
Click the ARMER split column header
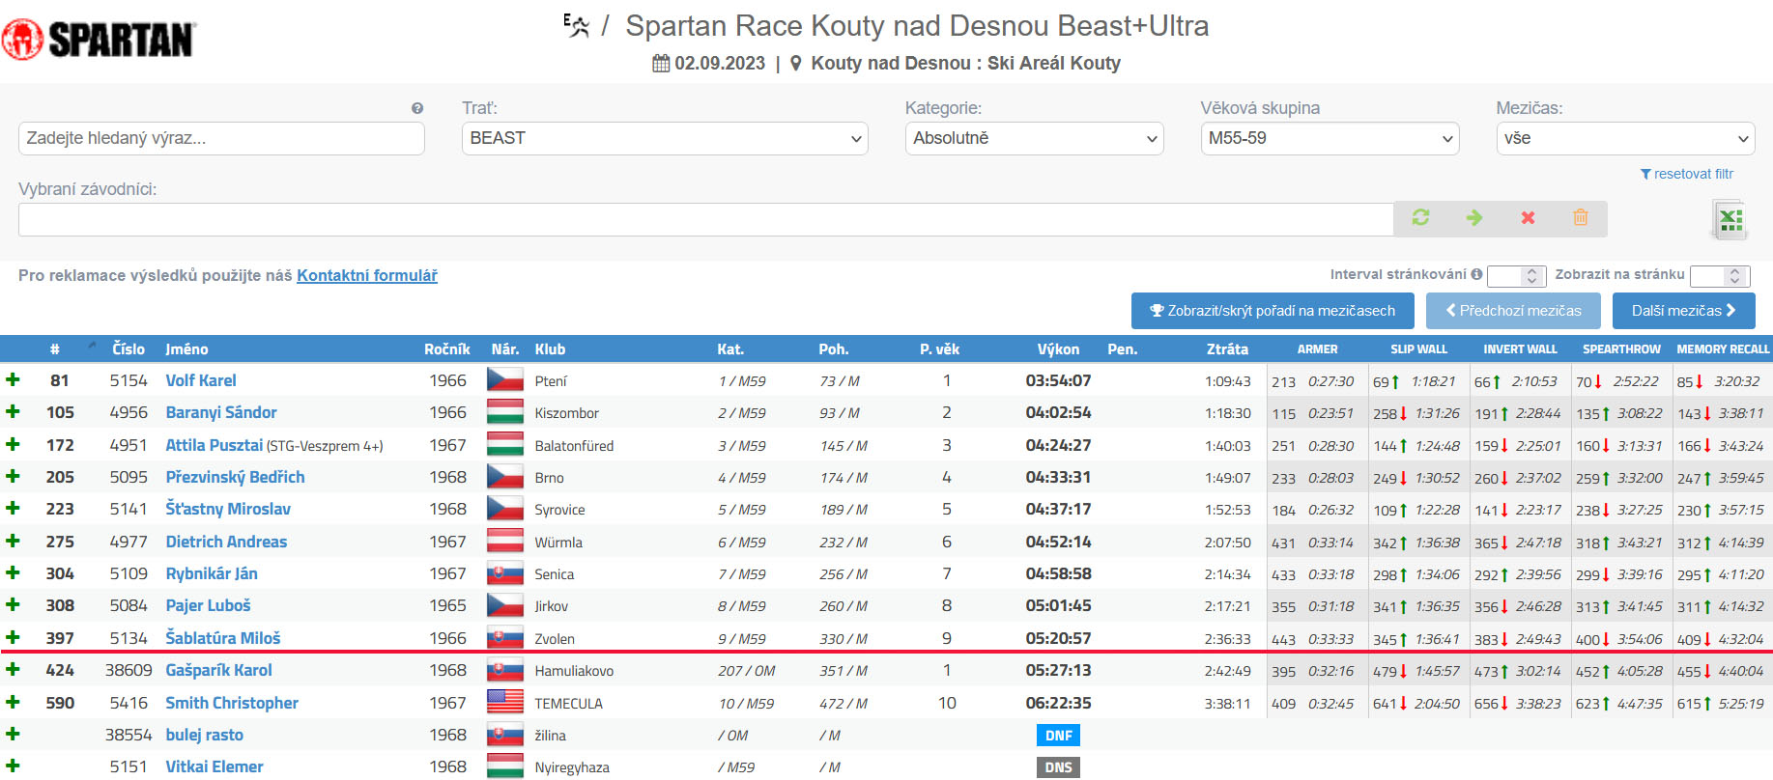point(1317,349)
